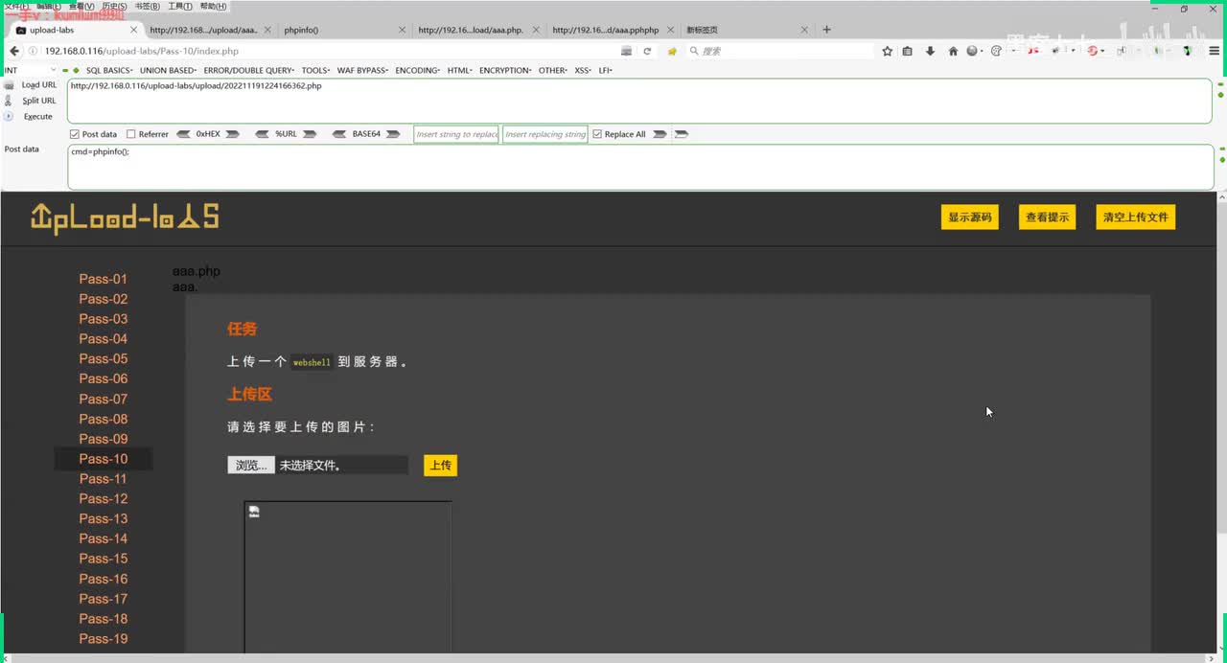Click the red swirl extension icon
Screen dimensions: 1227x663
(1093, 51)
